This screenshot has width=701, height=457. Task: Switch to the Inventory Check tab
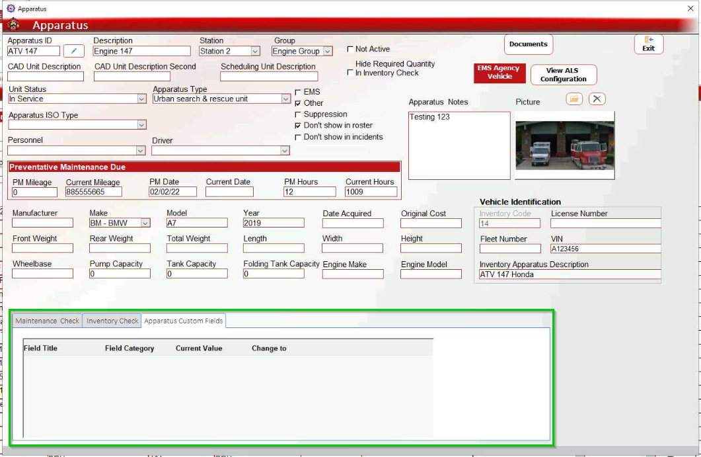click(112, 321)
